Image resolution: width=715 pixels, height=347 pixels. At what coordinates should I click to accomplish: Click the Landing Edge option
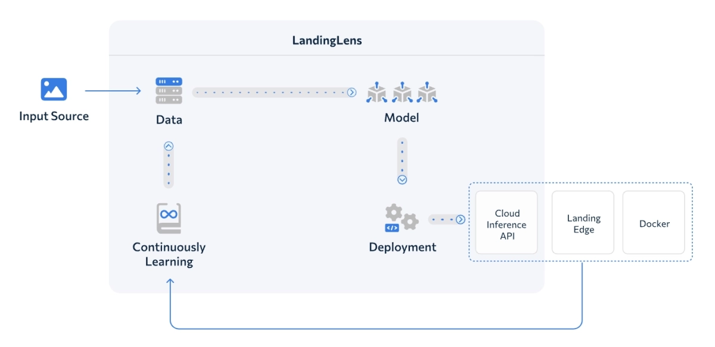pos(583,222)
